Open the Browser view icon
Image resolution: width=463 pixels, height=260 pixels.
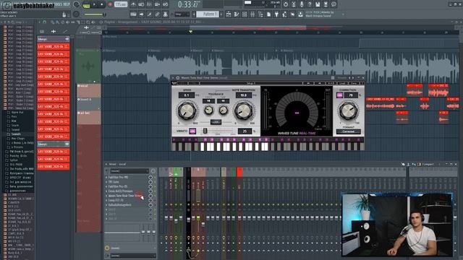[x=260, y=14]
